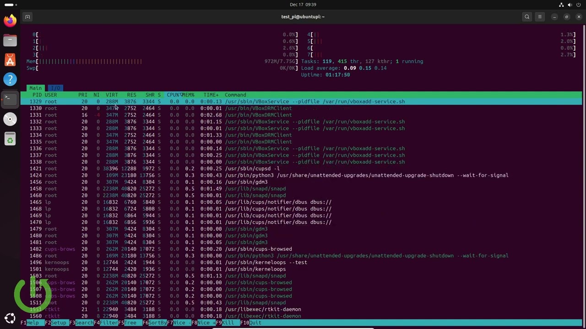Select process 1421 cupsd -l row

(301, 169)
